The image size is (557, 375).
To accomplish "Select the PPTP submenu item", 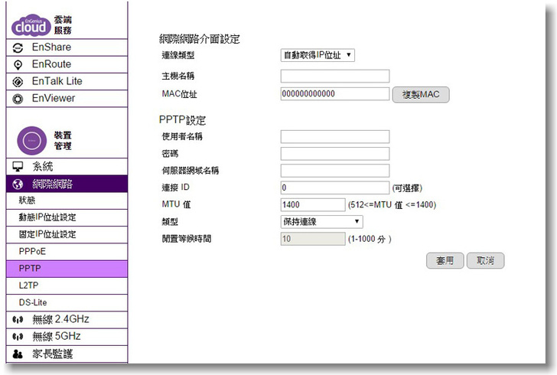I will [x=67, y=269].
